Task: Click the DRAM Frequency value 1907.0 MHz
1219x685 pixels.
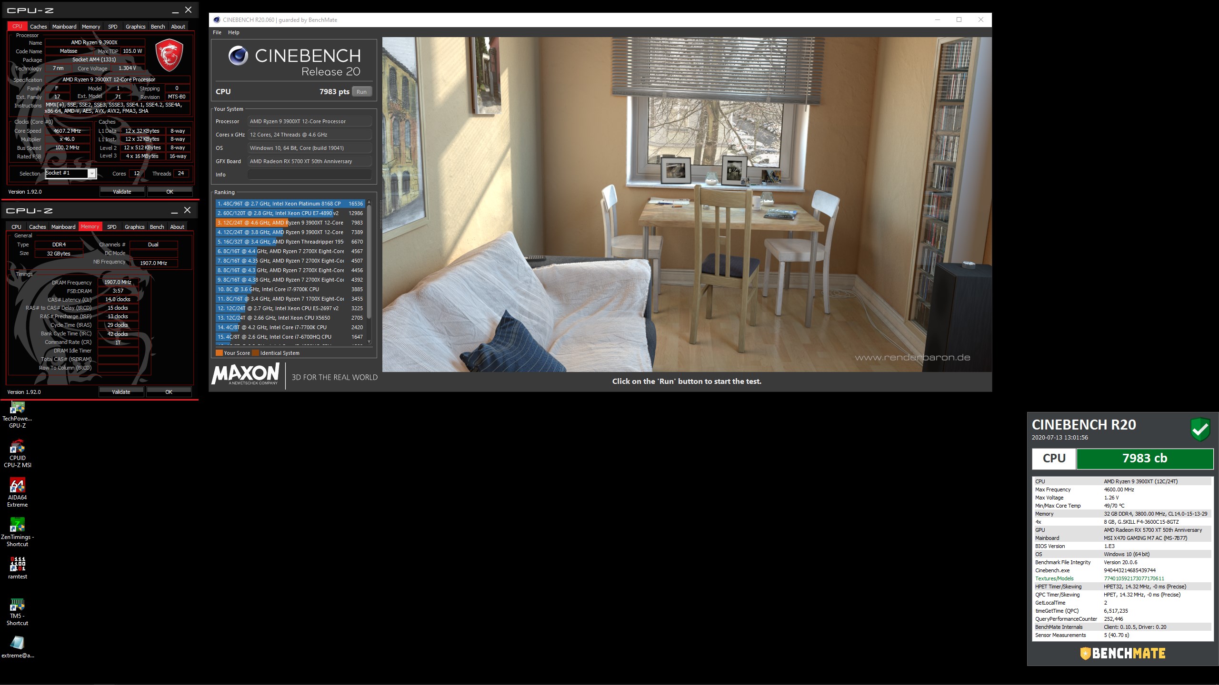Action: pos(118,282)
